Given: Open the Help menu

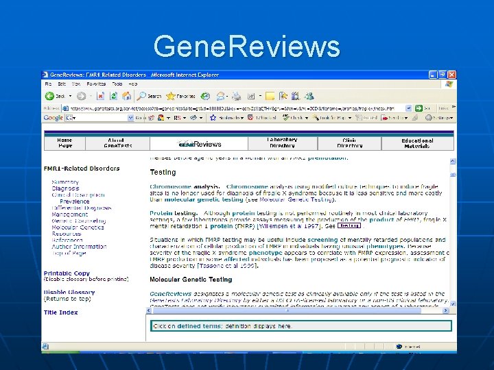Looking at the screenshot, I should pos(133,84).
